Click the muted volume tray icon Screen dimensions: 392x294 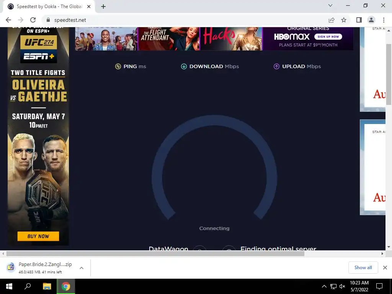342,286
